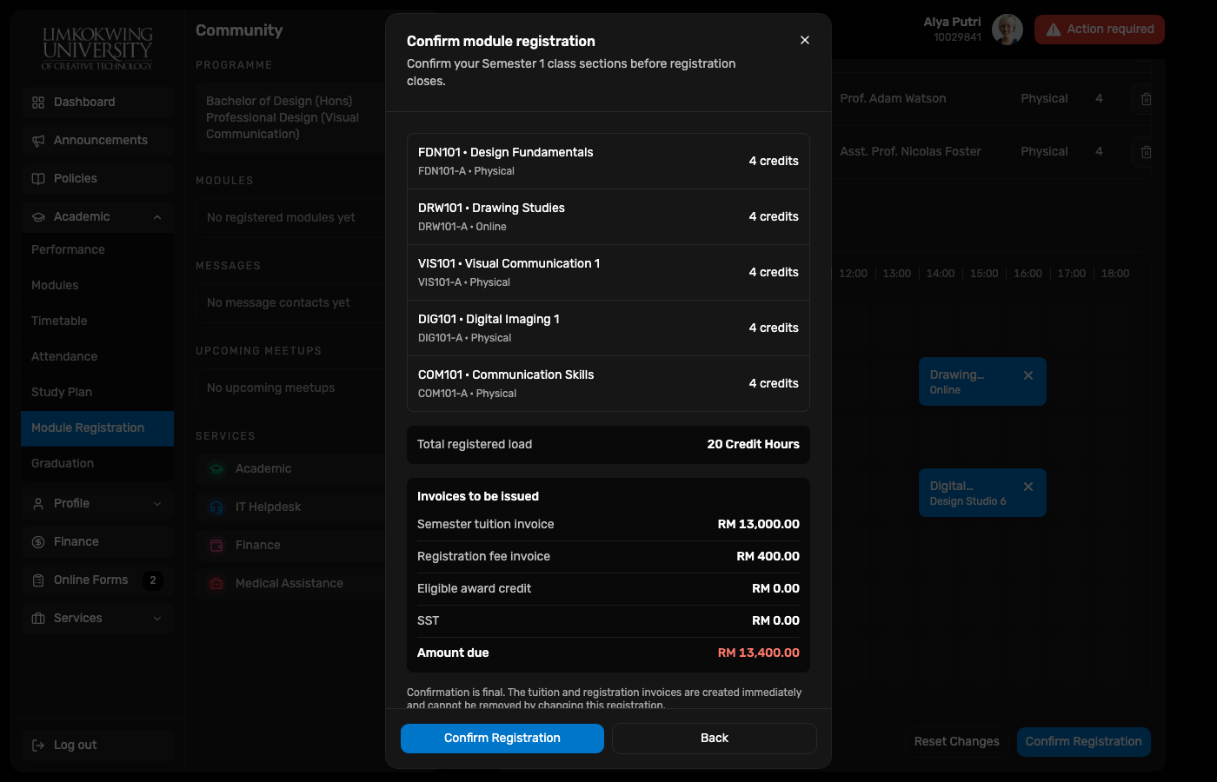Open the Performance sidebar item

[97, 250]
